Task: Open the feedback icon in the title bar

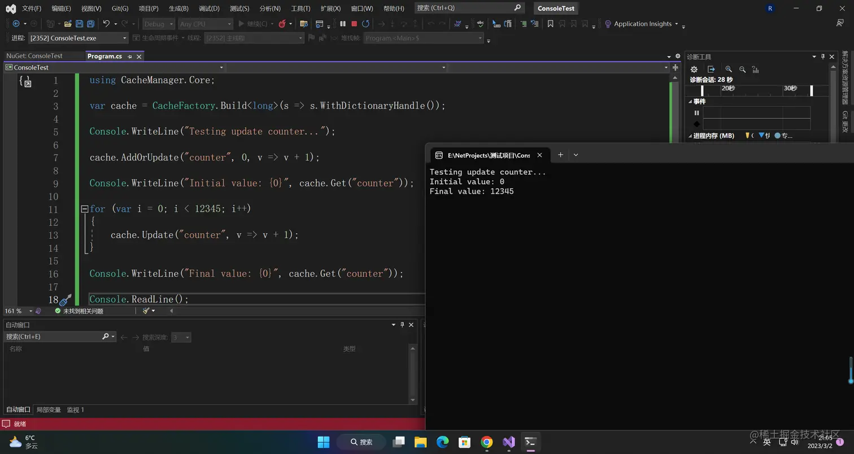Action: tap(840, 23)
